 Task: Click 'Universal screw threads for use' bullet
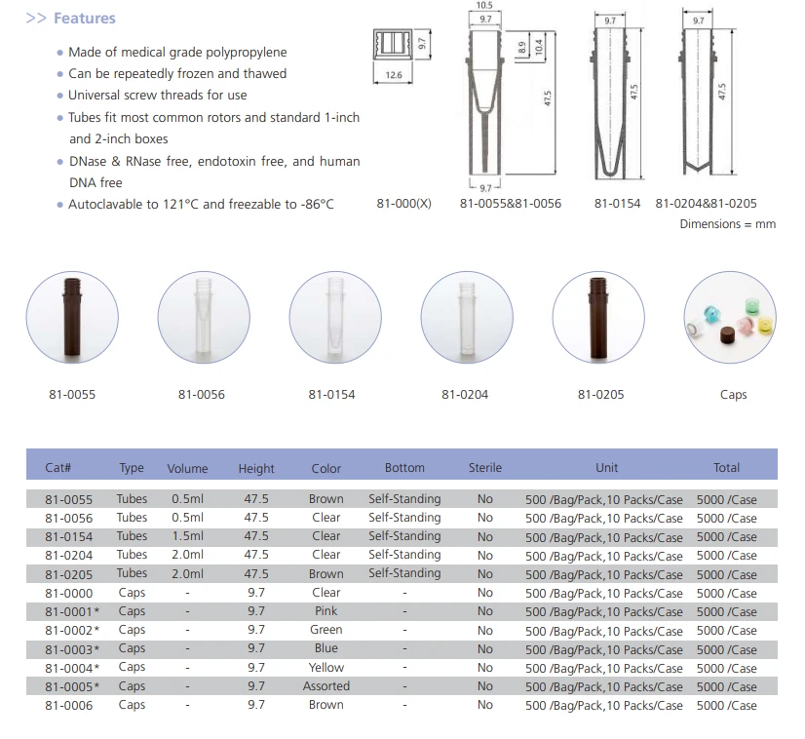click(x=158, y=96)
